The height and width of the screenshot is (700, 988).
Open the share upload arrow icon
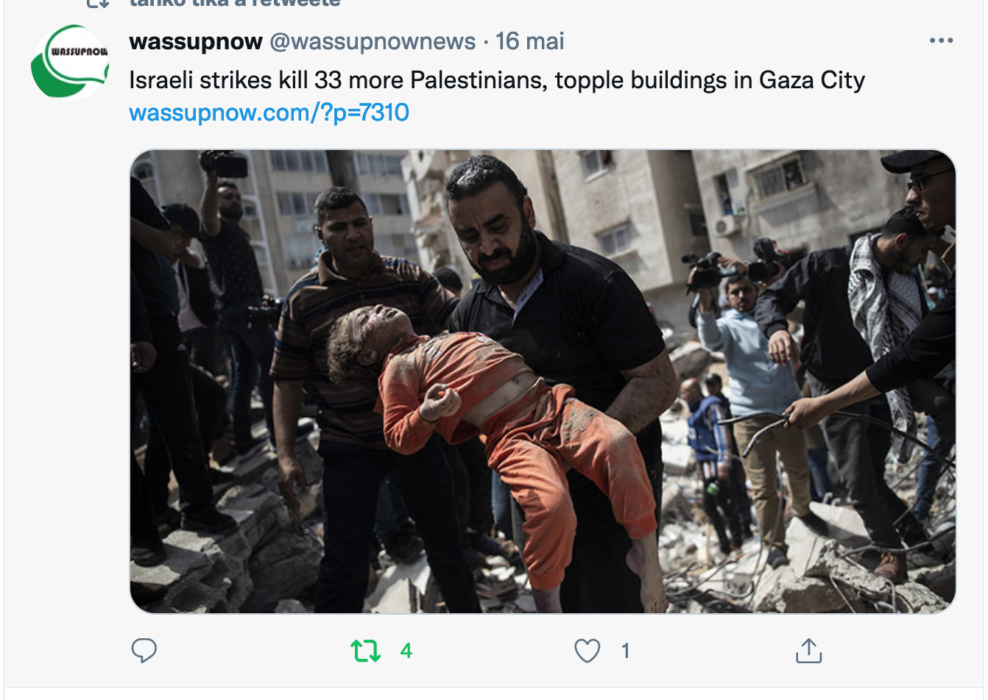[808, 650]
